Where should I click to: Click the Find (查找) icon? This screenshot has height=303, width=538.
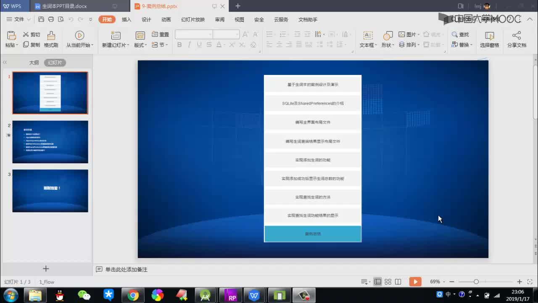tap(455, 35)
